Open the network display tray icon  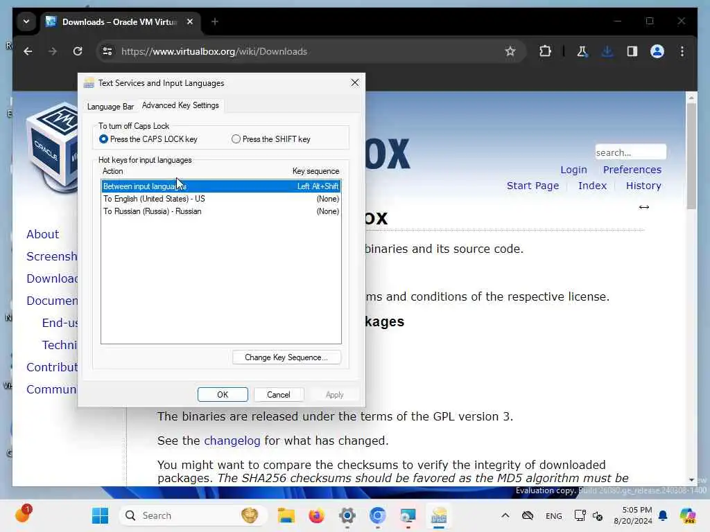580,515
